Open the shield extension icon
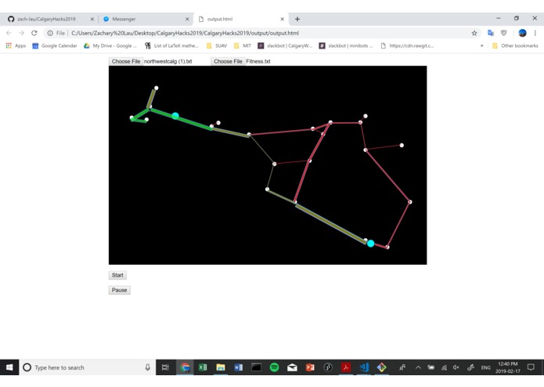Image resolution: width=544 pixels, height=387 pixels. (504, 33)
